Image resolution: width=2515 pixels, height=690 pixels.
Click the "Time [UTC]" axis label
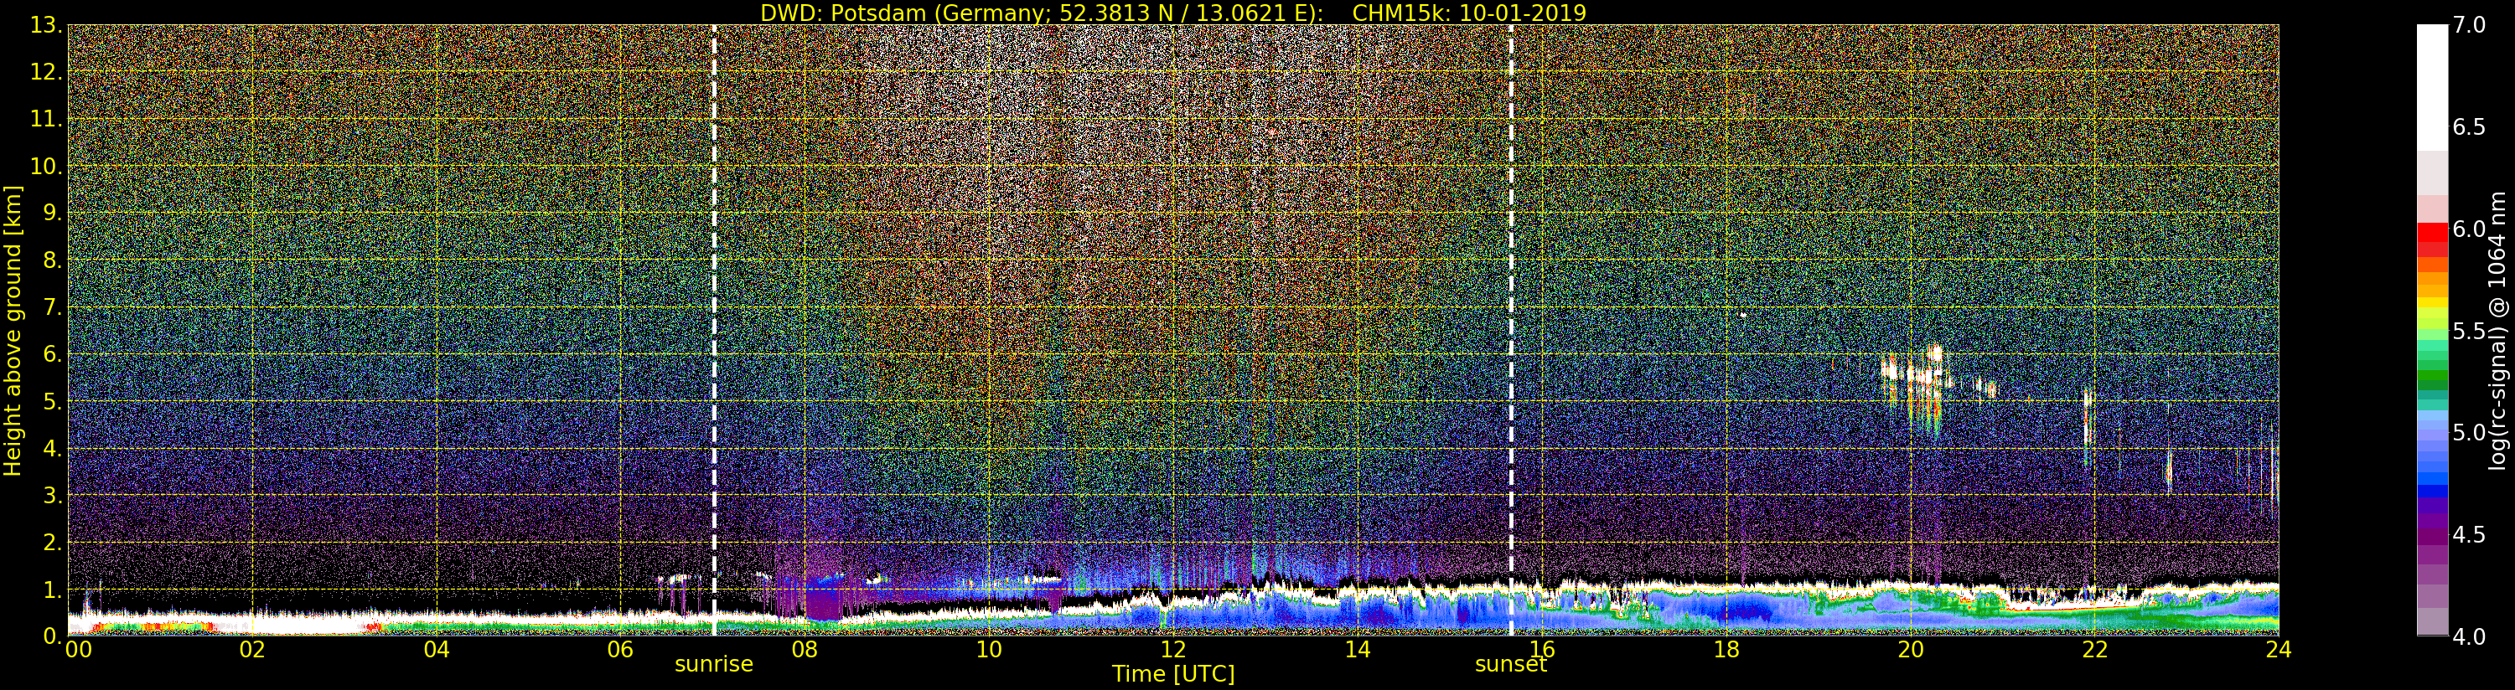pos(1172,674)
